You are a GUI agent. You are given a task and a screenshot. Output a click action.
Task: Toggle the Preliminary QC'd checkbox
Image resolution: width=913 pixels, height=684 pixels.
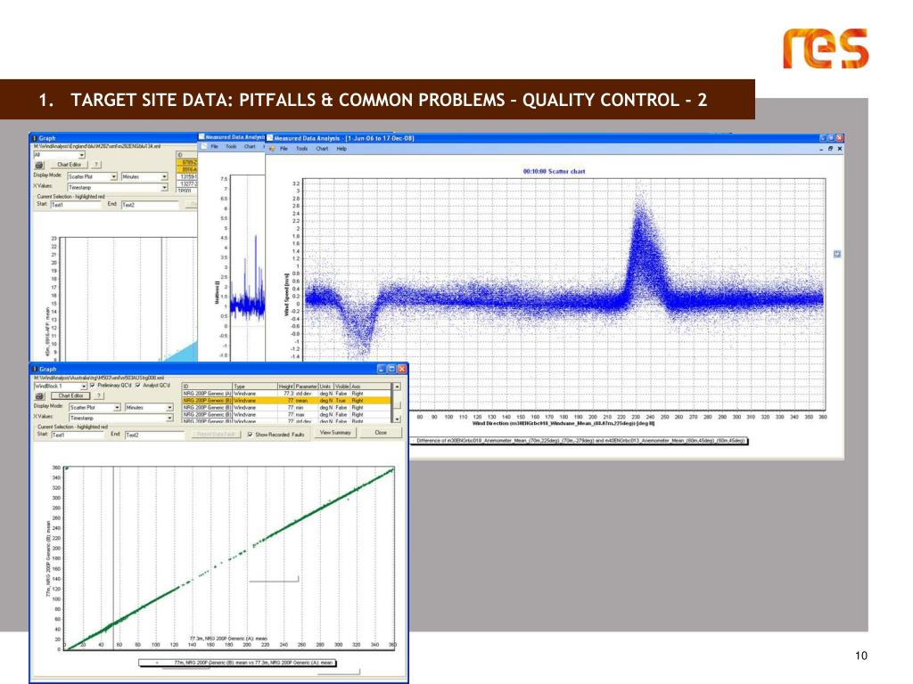pyautogui.click(x=93, y=386)
